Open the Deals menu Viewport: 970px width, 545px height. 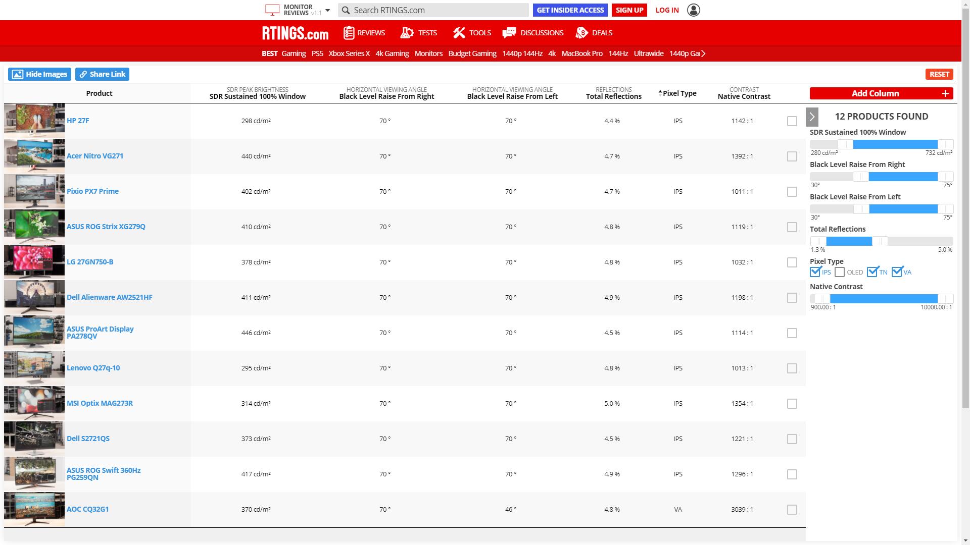(x=594, y=33)
